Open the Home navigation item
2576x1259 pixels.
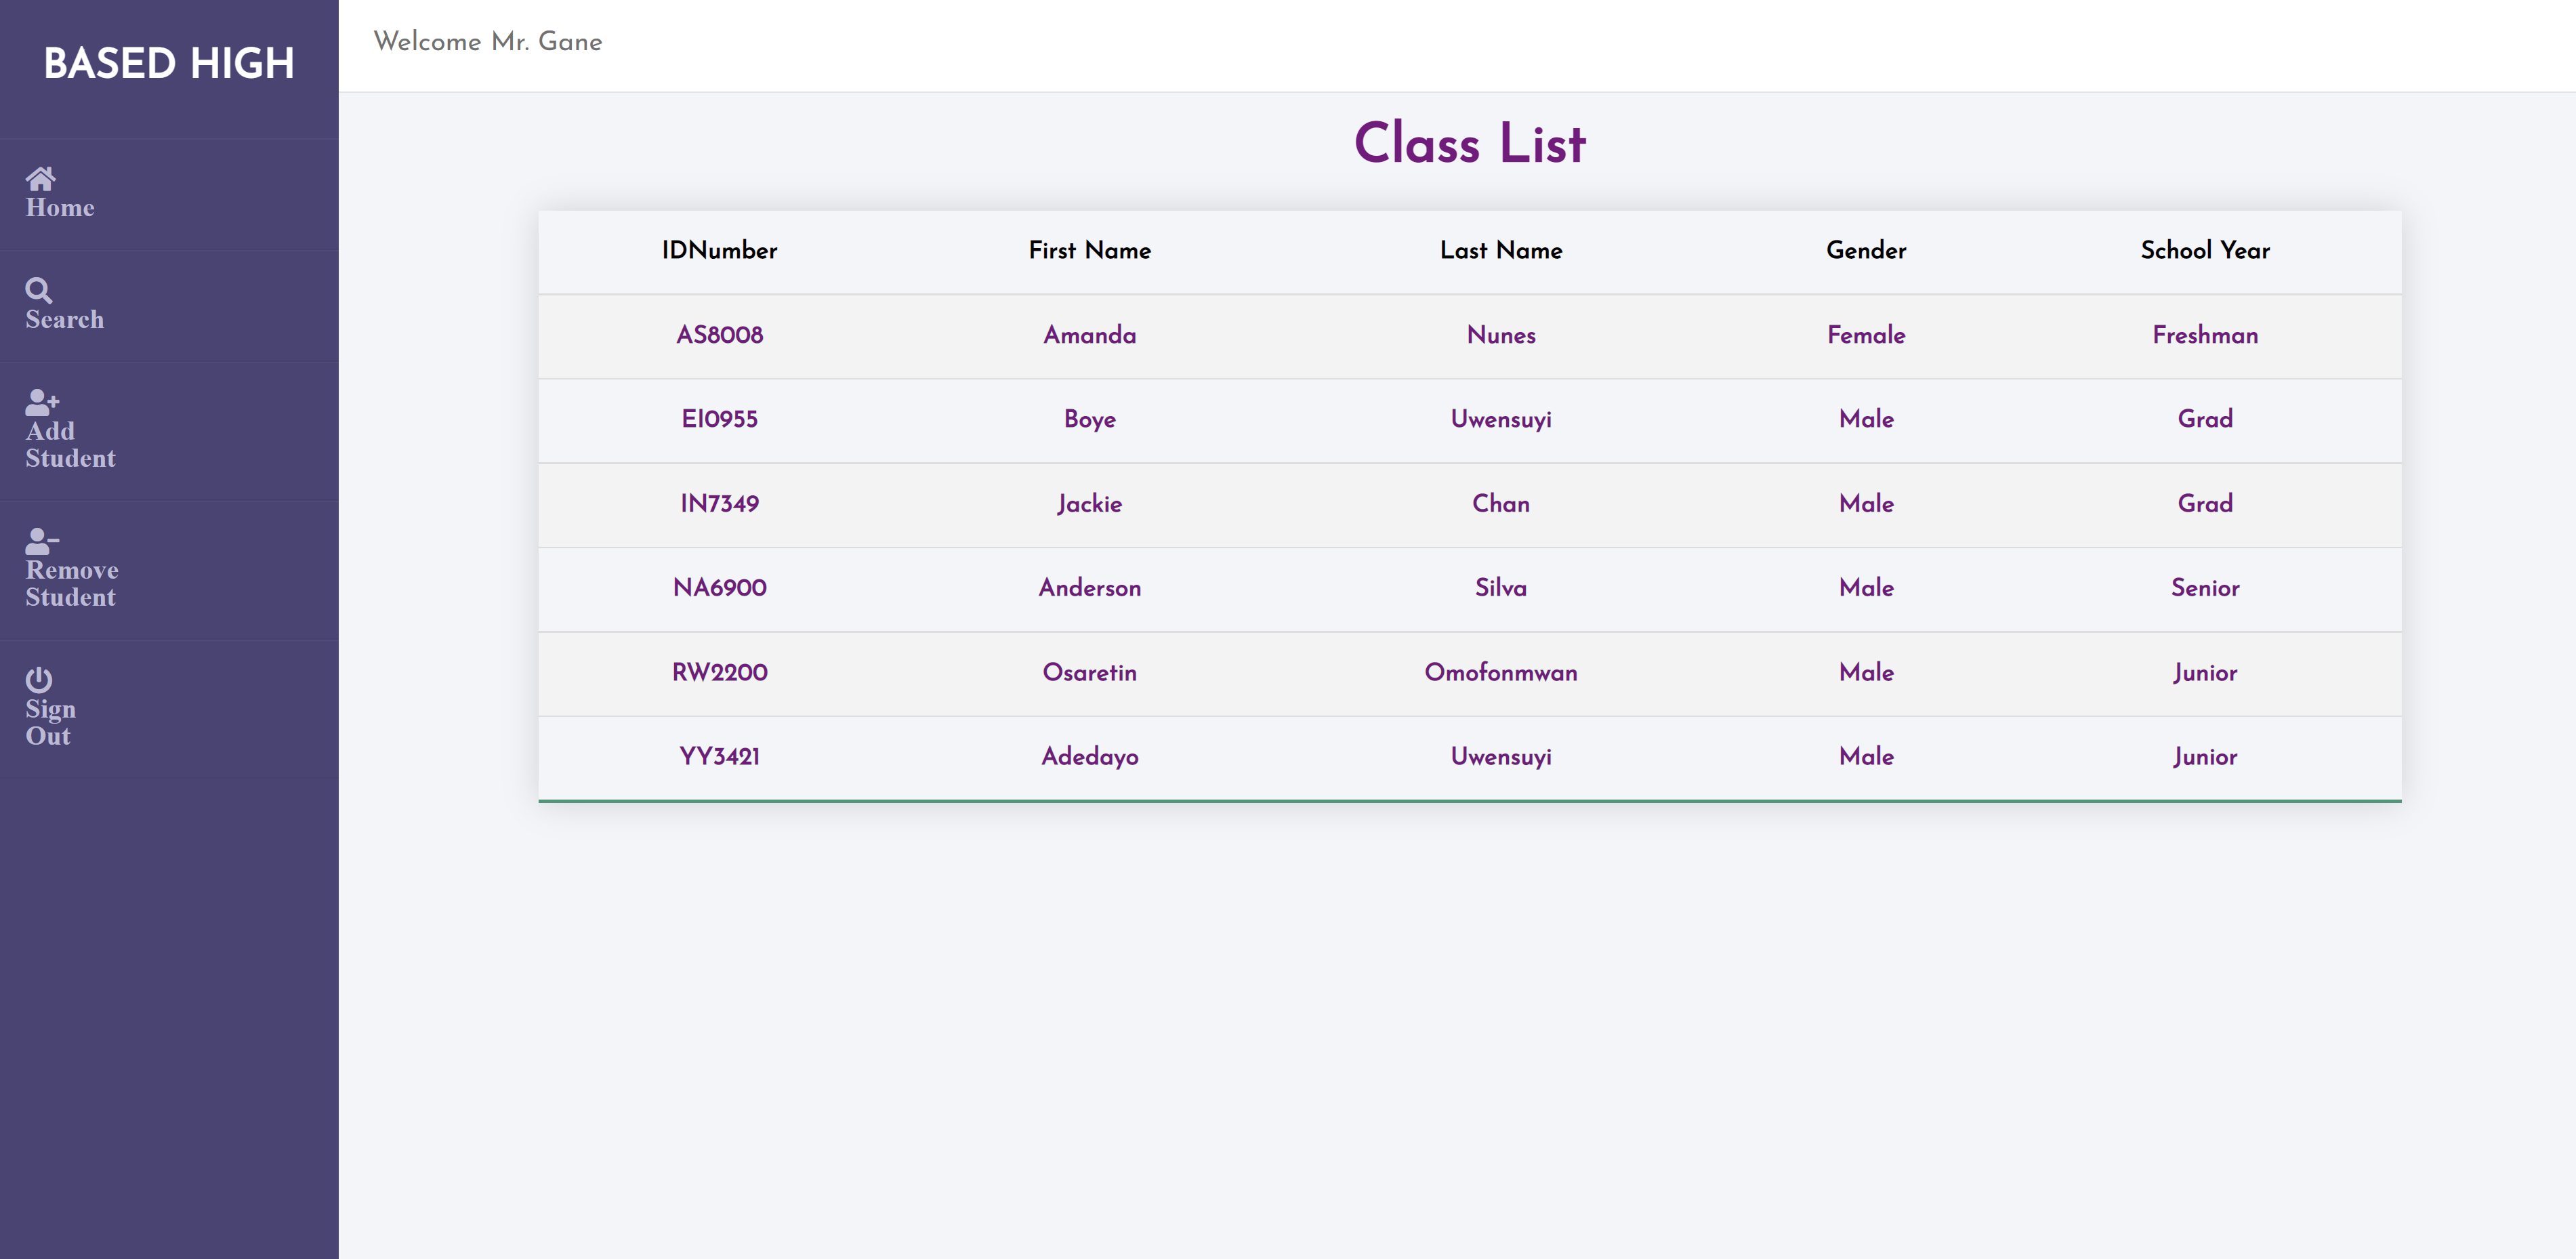pyautogui.click(x=60, y=208)
